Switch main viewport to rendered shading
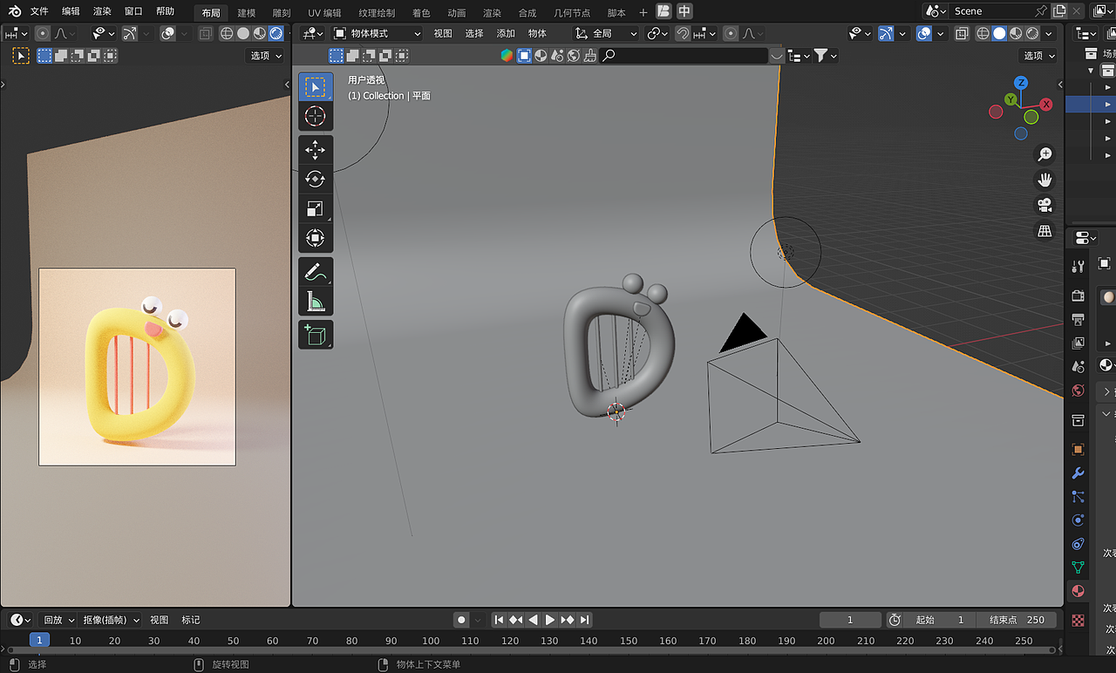The height and width of the screenshot is (673, 1116). point(1032,33)
